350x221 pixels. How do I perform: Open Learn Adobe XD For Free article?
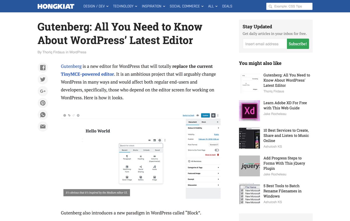click(x=285, y=105)
